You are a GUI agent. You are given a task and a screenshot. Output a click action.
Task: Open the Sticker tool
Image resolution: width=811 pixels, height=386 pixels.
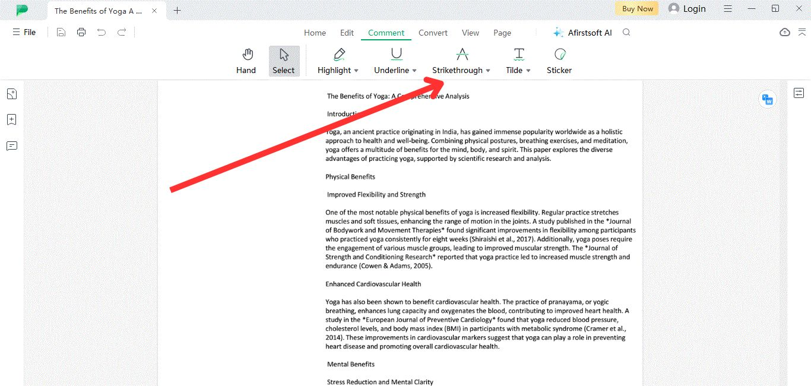point(559,62)
